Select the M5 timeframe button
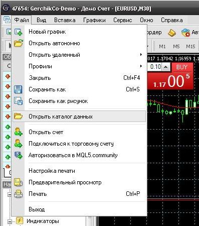199x226 pixels. [x=176, y=46]
